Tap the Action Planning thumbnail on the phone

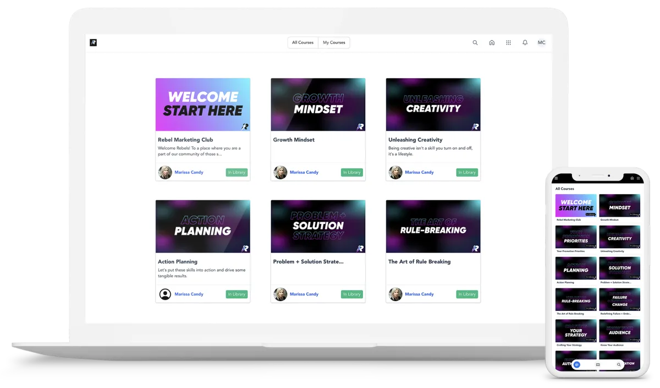576,268
